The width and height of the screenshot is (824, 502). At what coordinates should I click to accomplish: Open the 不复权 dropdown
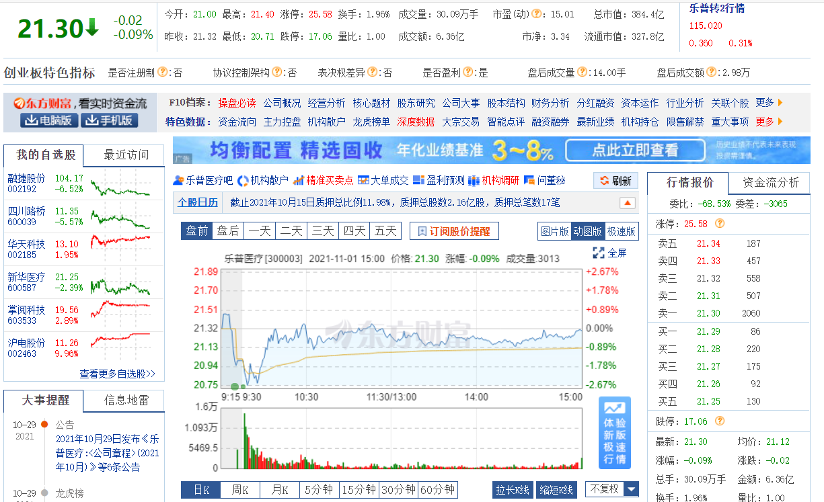(612, 489)
